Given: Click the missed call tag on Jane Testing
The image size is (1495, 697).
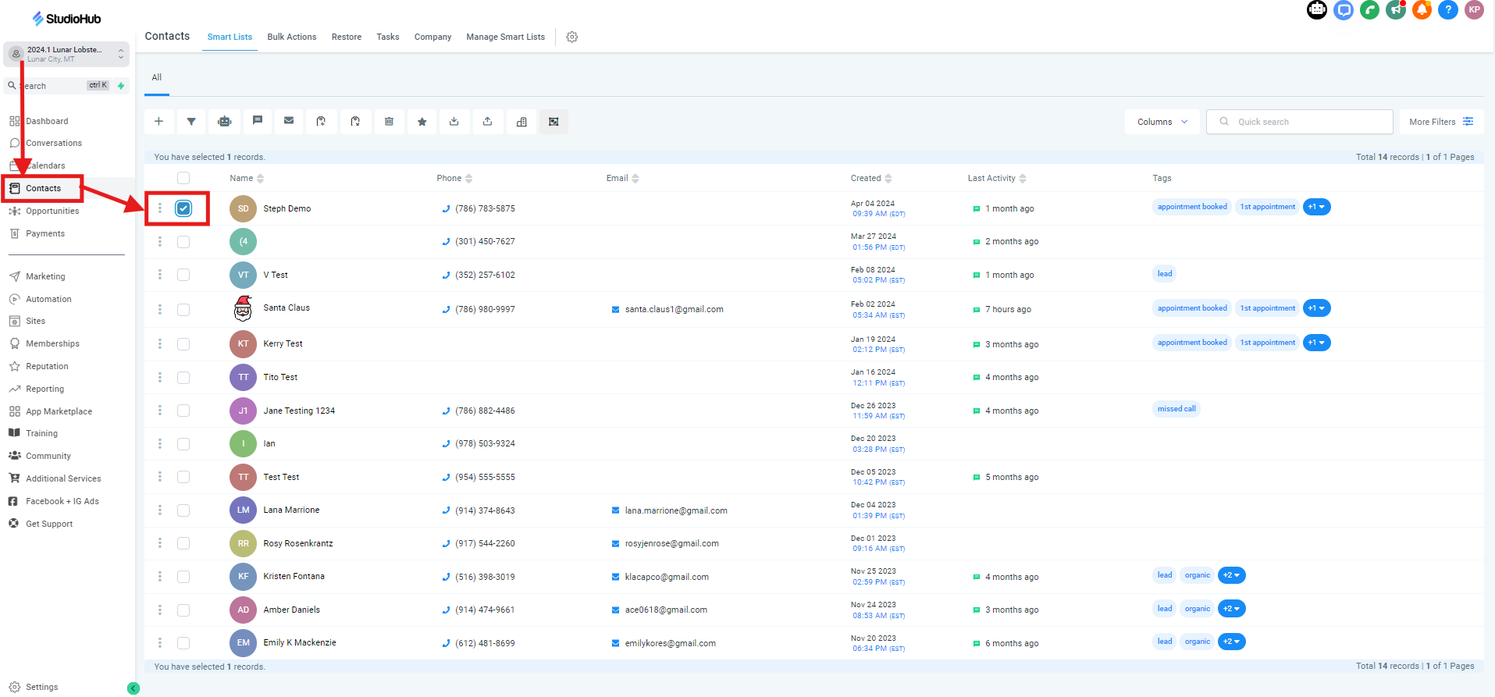Looking at the screenshot, I should point(1176,409).
